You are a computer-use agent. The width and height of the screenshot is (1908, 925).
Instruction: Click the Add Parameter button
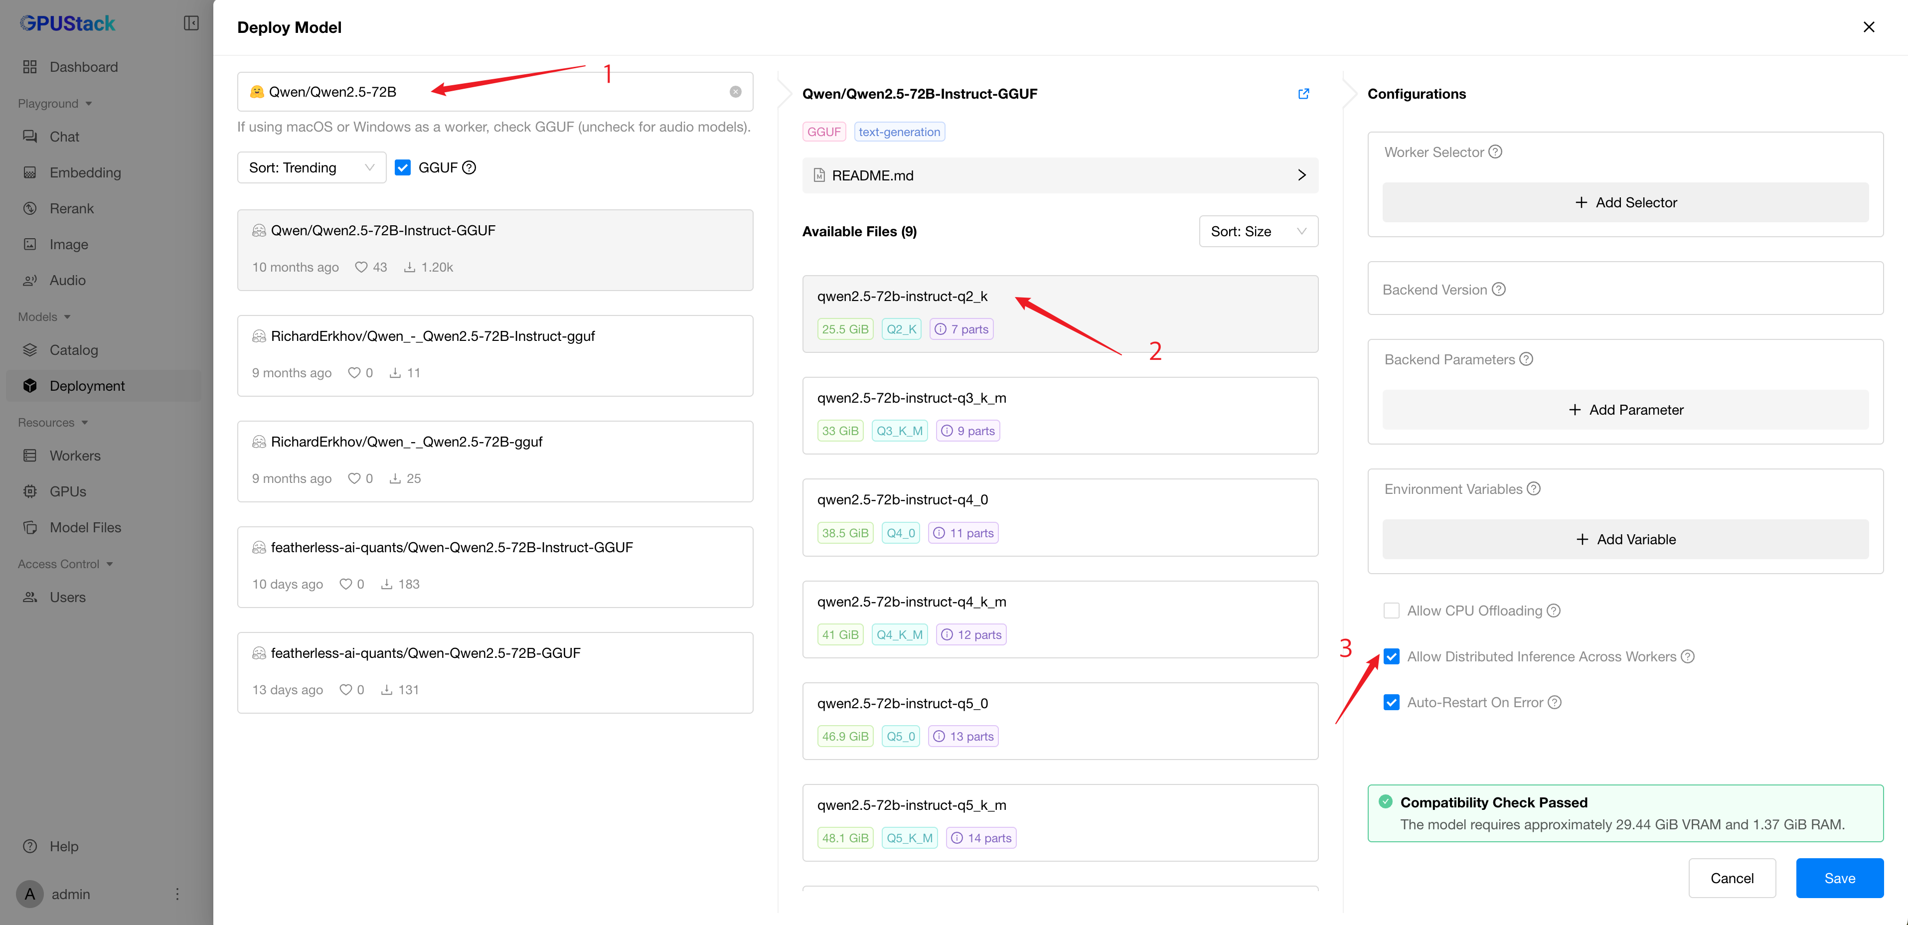(x=1625, y=410)
